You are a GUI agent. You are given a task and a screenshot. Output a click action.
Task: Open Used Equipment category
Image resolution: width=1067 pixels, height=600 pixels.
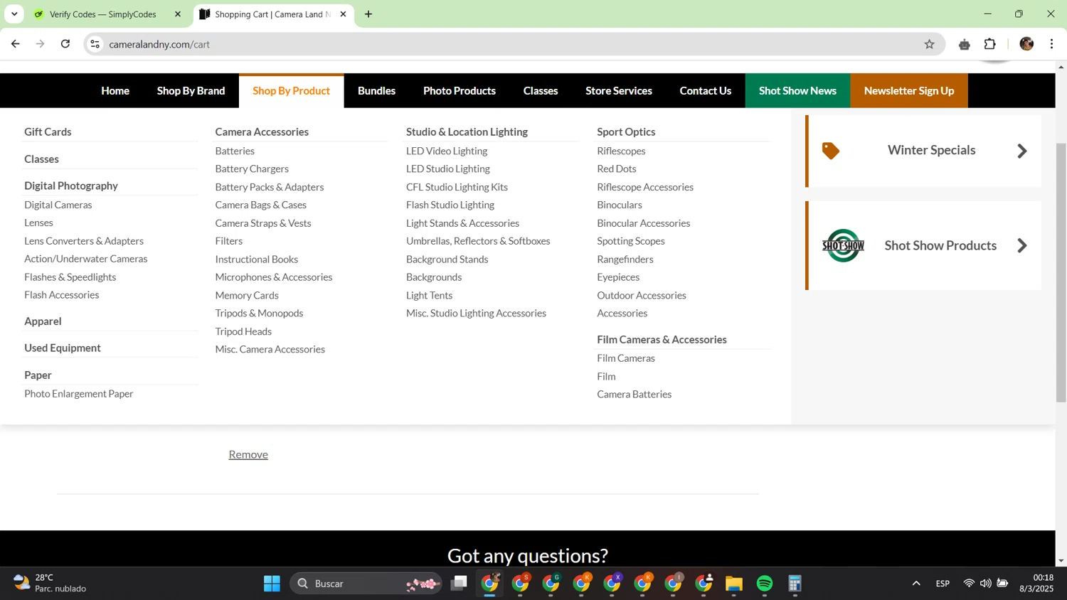tap(63, 348)
